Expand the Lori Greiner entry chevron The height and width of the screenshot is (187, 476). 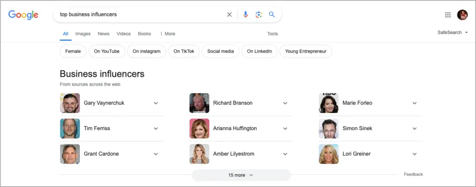point(414,154)
